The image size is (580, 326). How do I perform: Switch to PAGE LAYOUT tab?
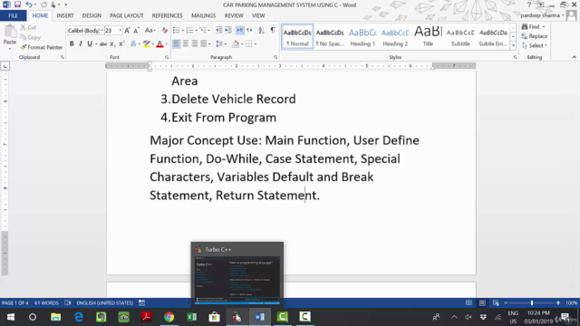coord(127,15)
